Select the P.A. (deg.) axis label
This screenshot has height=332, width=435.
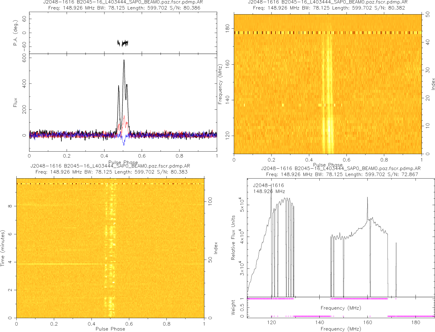coord(16,33)
